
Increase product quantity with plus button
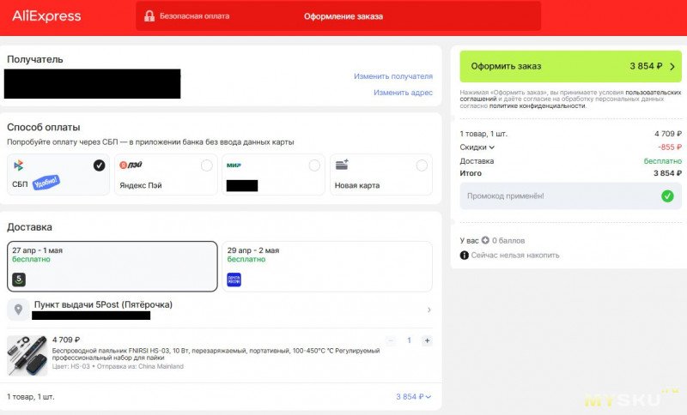tap(427, 340)
